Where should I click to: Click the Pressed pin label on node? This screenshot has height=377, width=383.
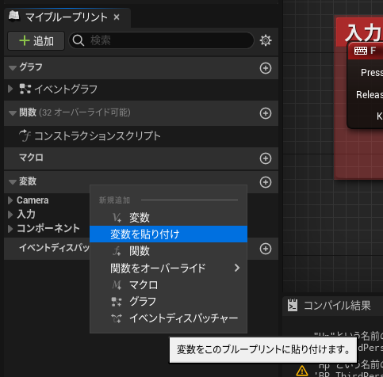coord(372,72)
